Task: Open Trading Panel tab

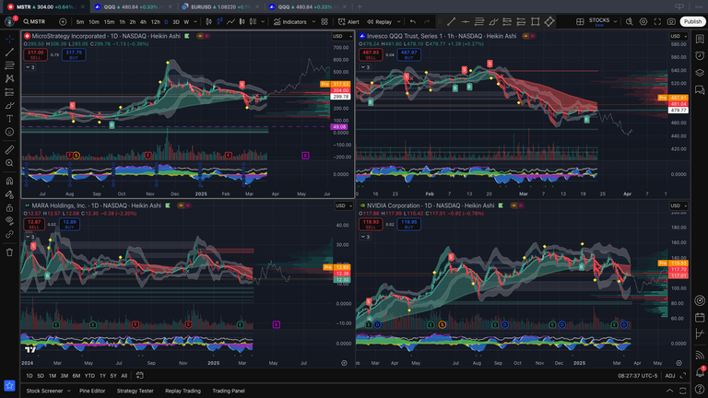Action: point(229,391)
